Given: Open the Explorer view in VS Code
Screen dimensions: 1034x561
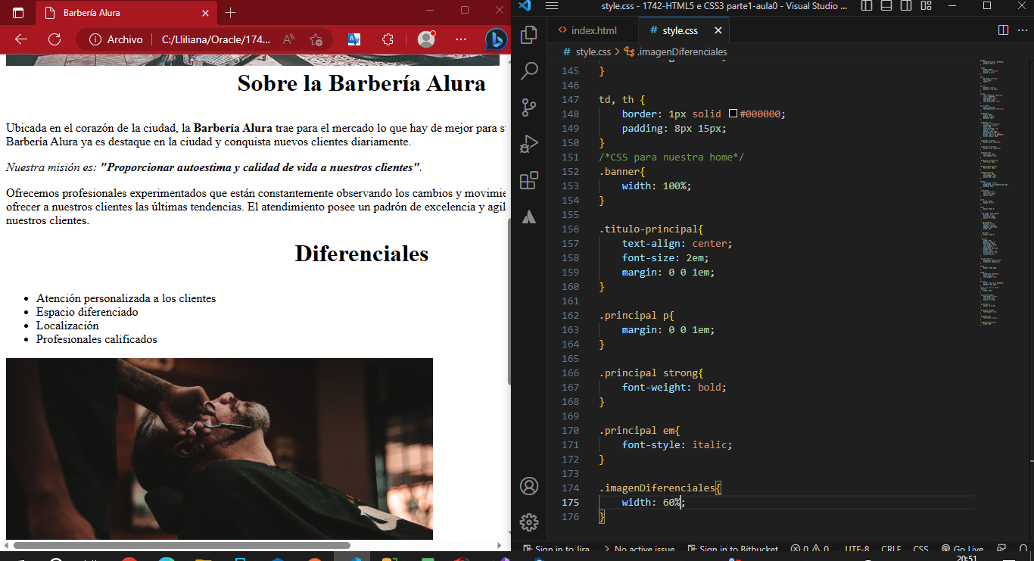Looking at the screenshot, I should pos(529,35).
